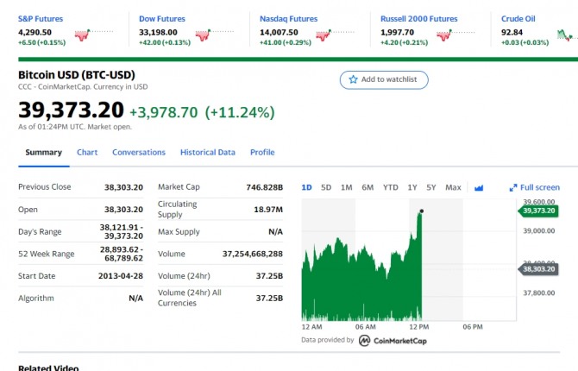Image resolution: width=578 pixels, height=371 pixels.
Task: Set chart range to YTD
Action: click(x=391, y=187)
